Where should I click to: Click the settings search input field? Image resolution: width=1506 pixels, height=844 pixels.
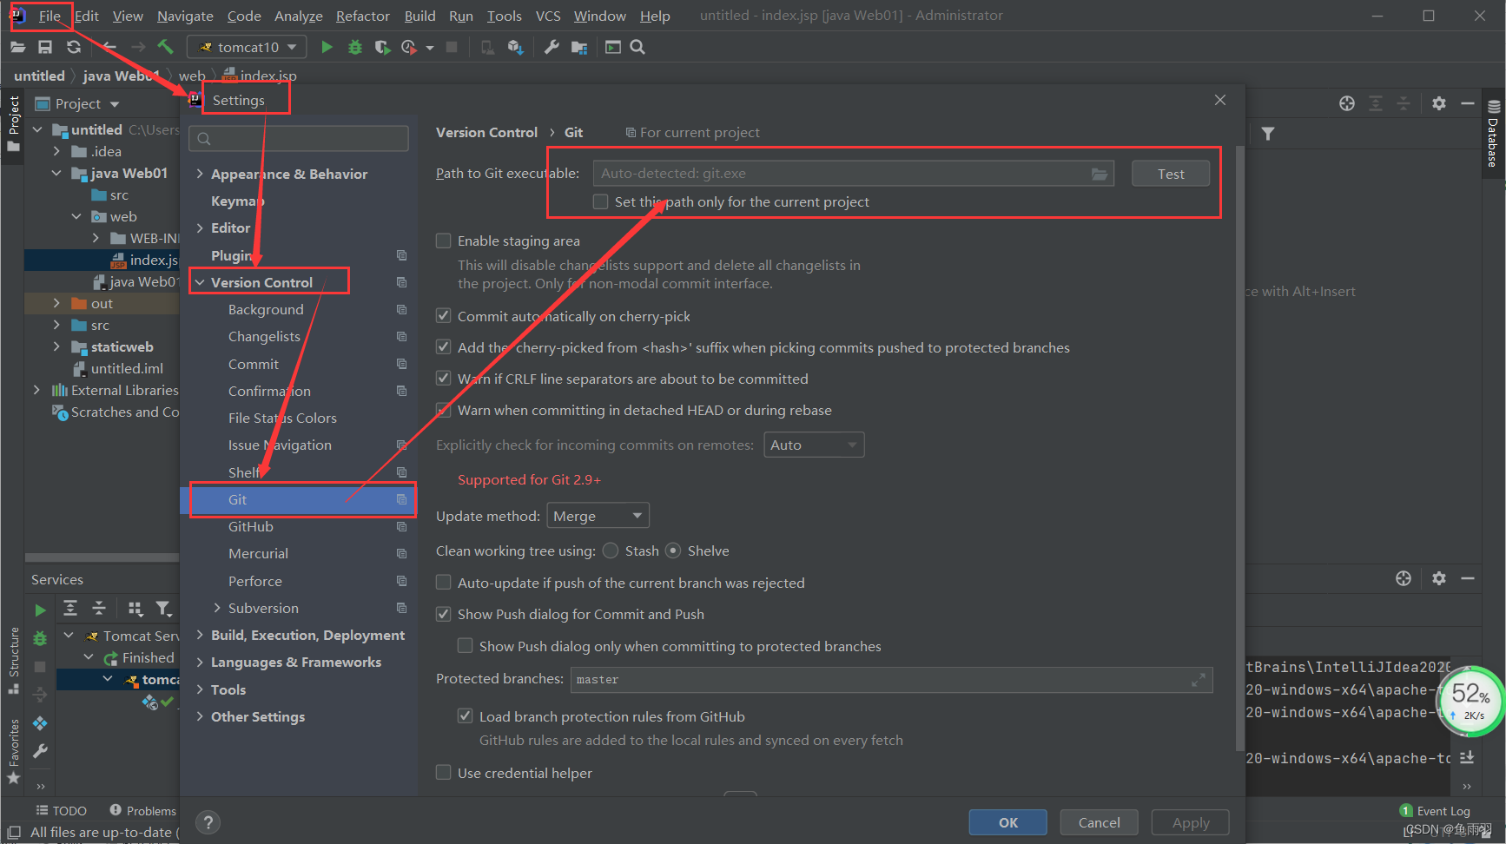(x=301, y=138)
